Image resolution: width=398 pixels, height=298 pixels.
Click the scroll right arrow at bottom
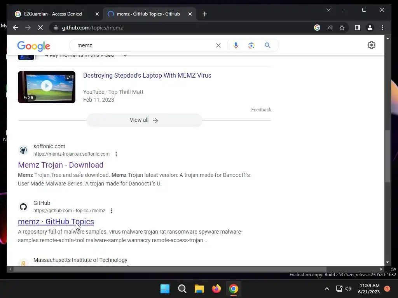[x=381, y=269]
